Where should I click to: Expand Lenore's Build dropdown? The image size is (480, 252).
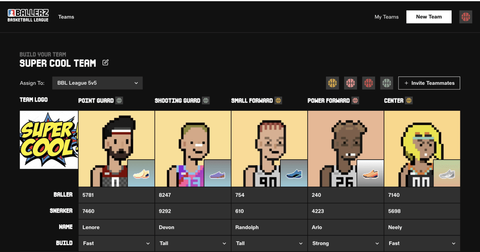tap(116, 243)
